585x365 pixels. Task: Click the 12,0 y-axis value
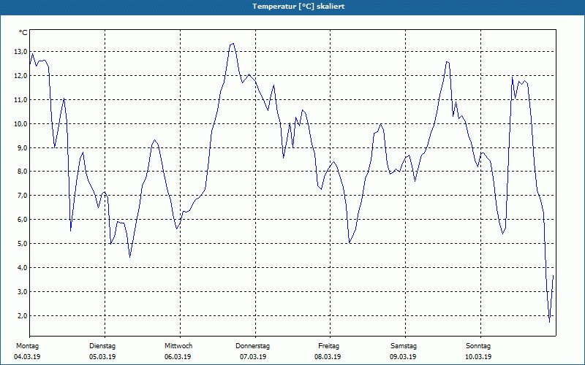coord(20,76)
